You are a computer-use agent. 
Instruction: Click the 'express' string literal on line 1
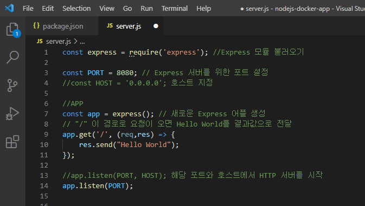181,52
